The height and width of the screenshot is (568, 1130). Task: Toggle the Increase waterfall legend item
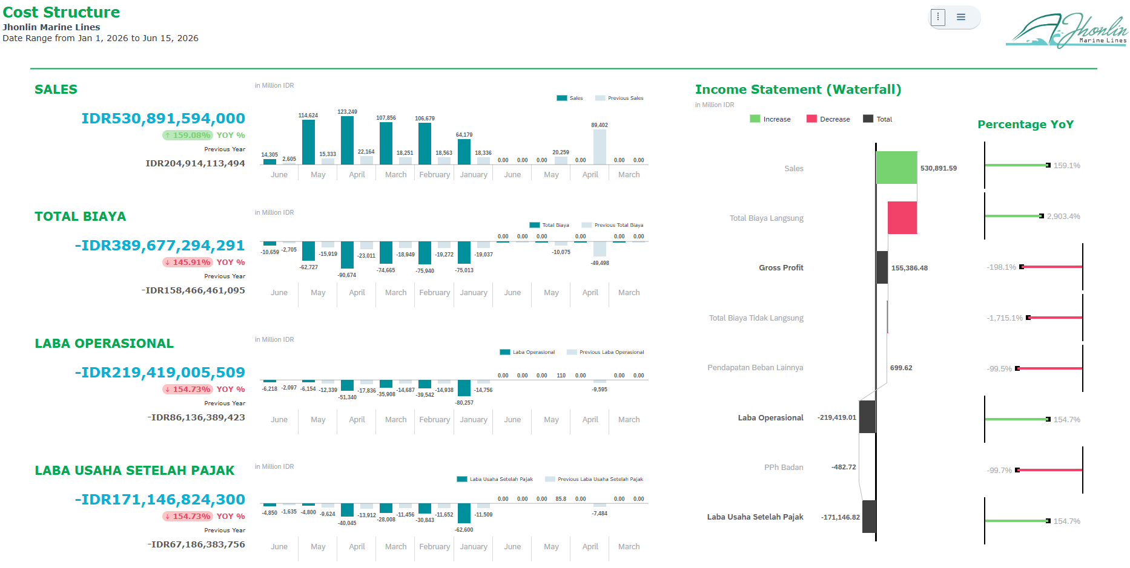(770, 119)
